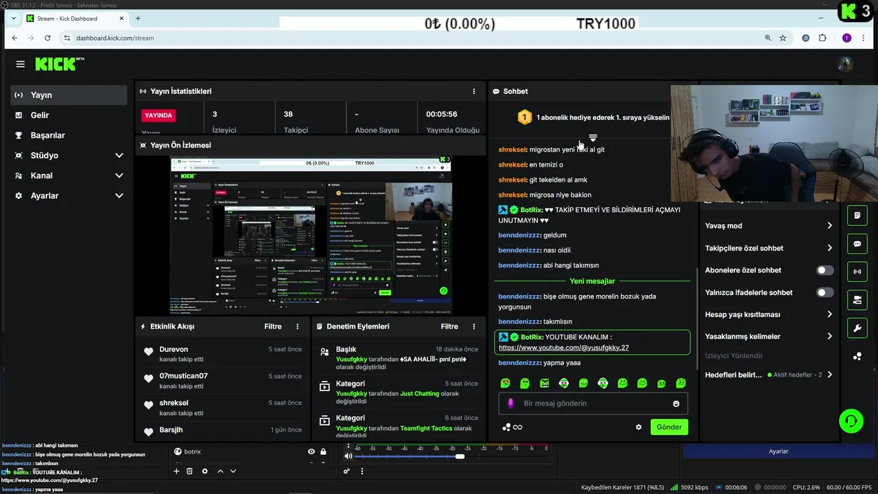Screen dimensions: 878x494
Task: Open Hesap yaşı kısıtlaması options
Action: [768, 314]
